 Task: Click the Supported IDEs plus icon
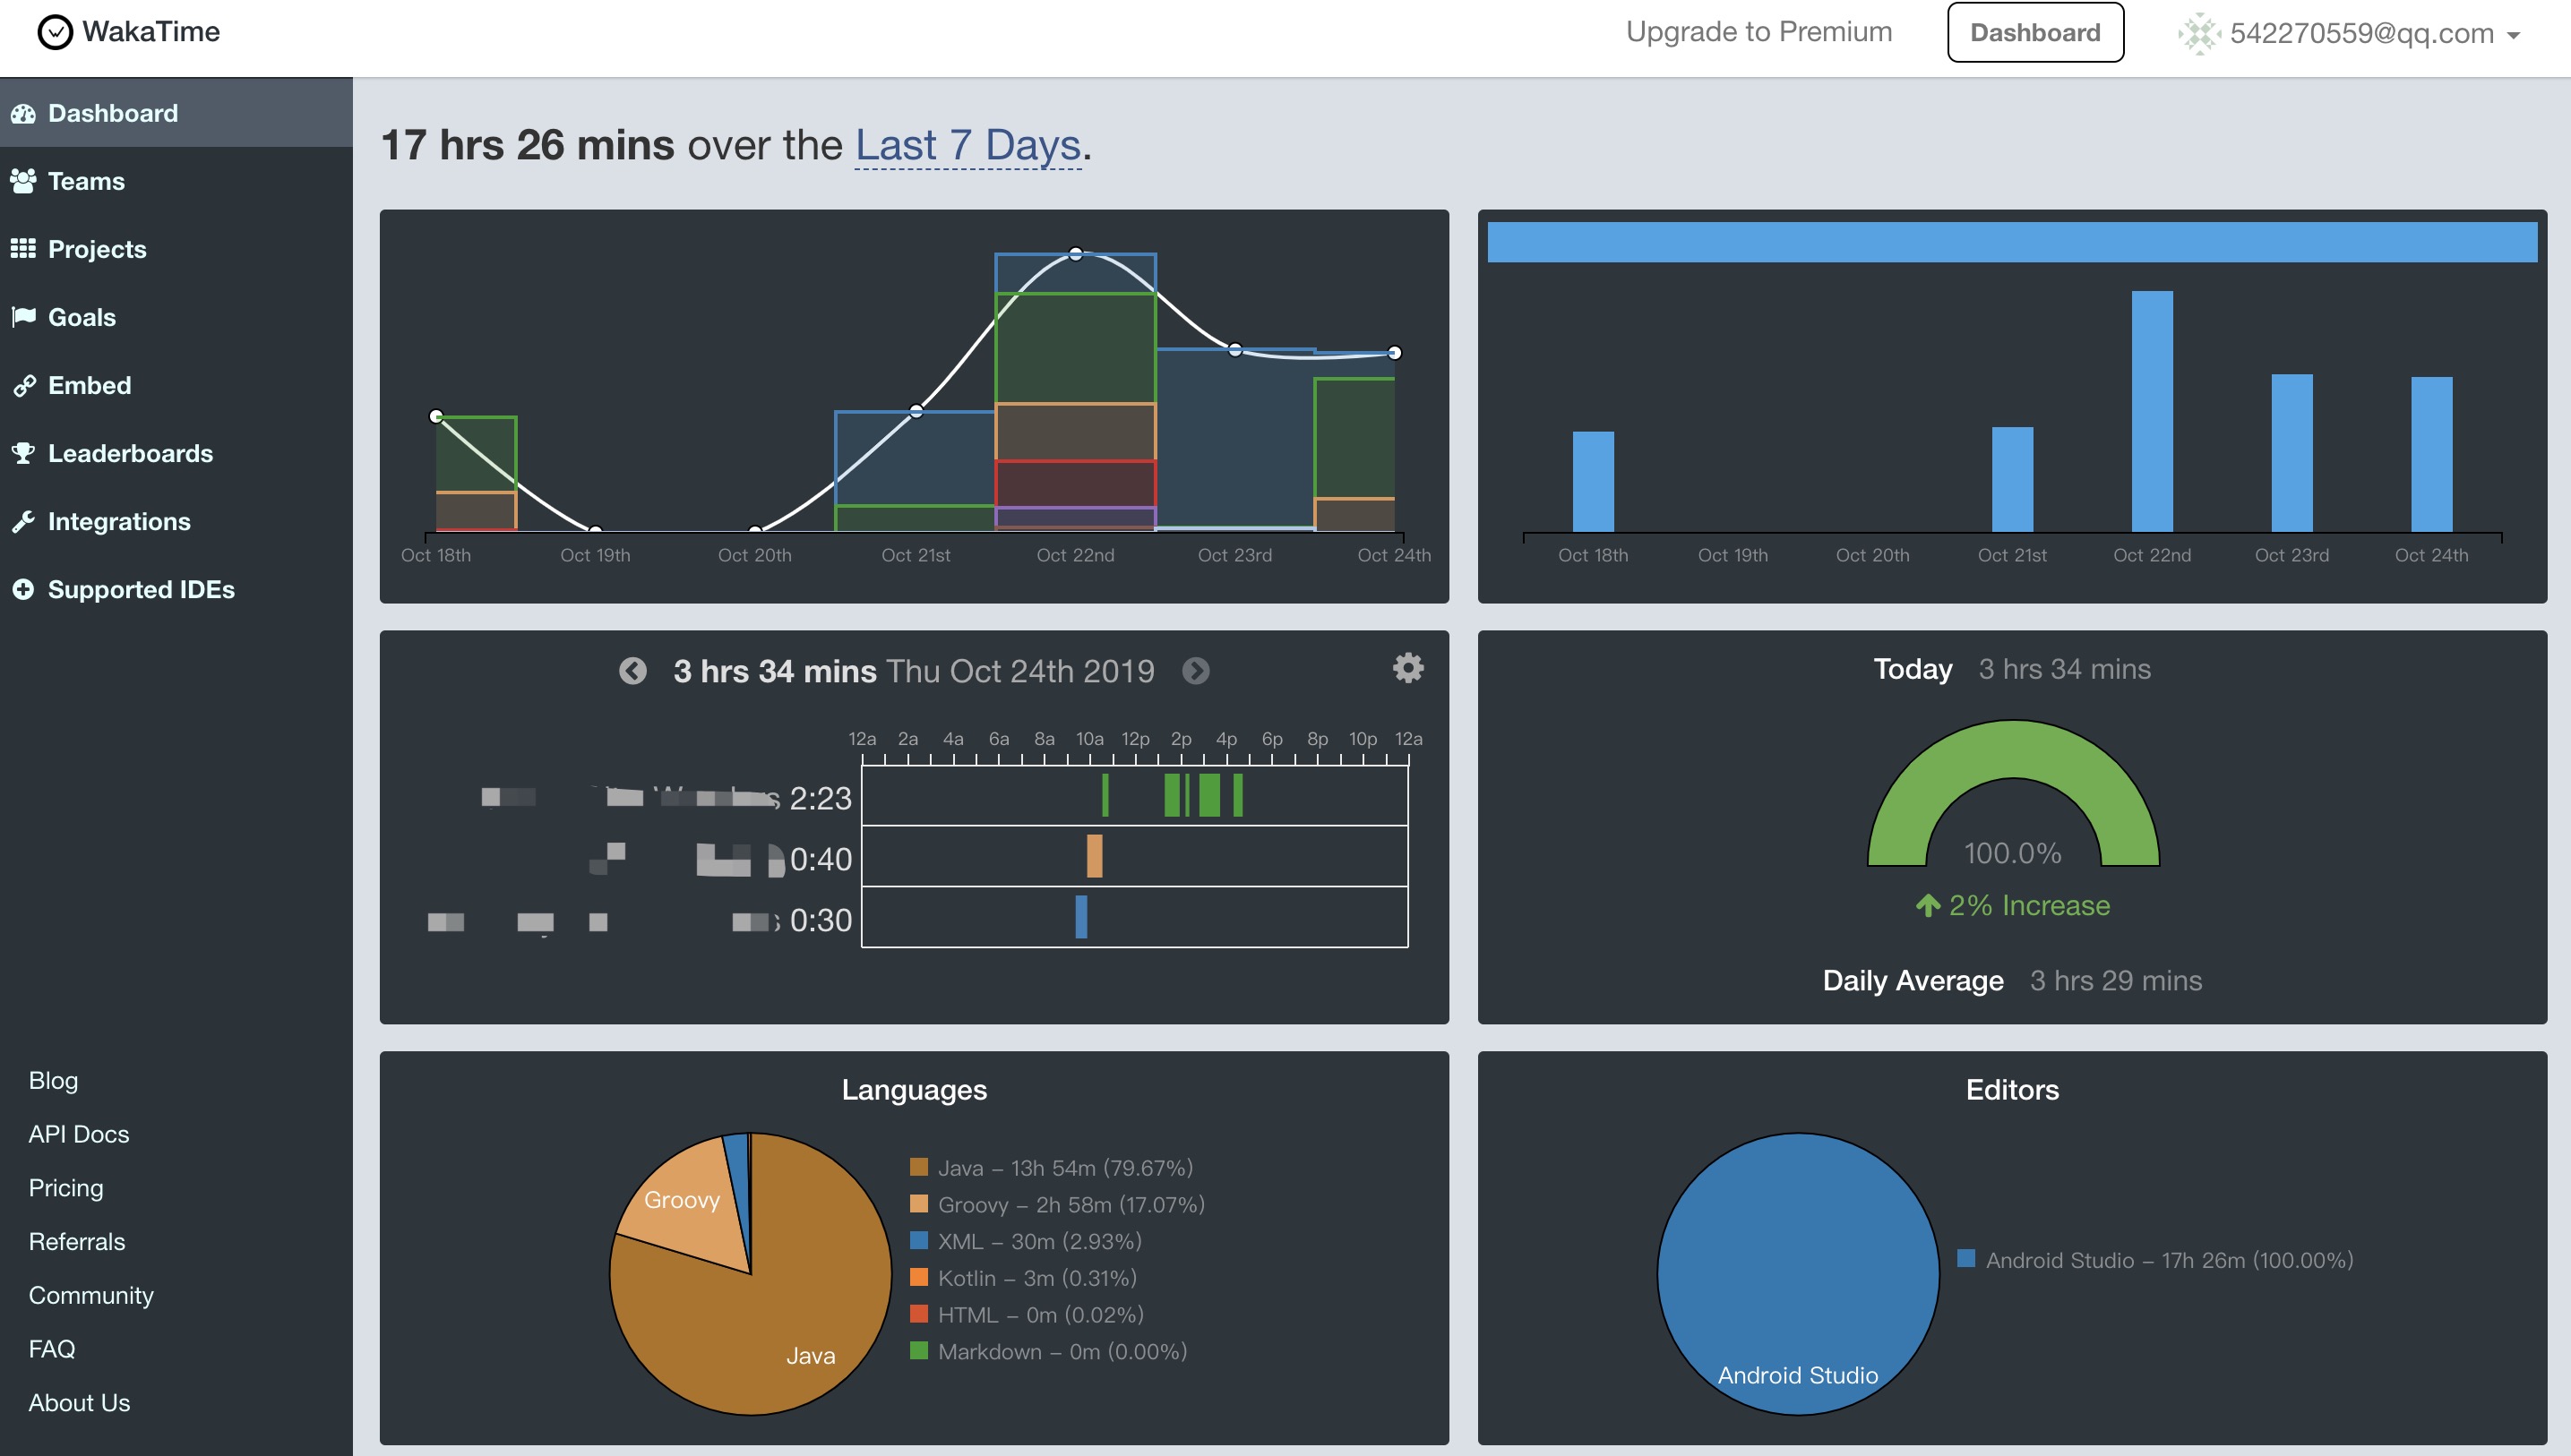[x=23, y=590]
